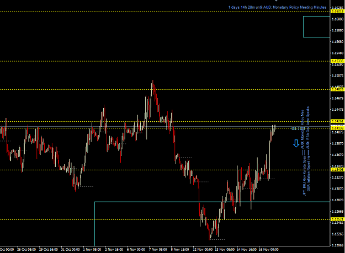Image resolution: width=345 pixels, height=253 pixels.
Task: Click the GBP Inflation Report vertical news label
Action: point(309,174)
